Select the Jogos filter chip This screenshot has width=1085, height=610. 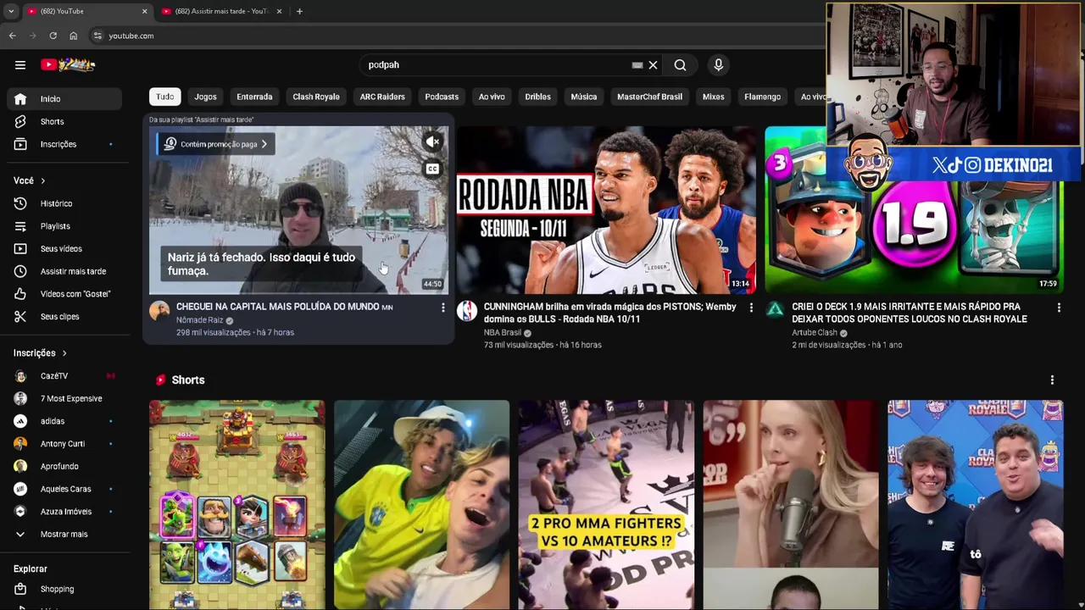205,97
